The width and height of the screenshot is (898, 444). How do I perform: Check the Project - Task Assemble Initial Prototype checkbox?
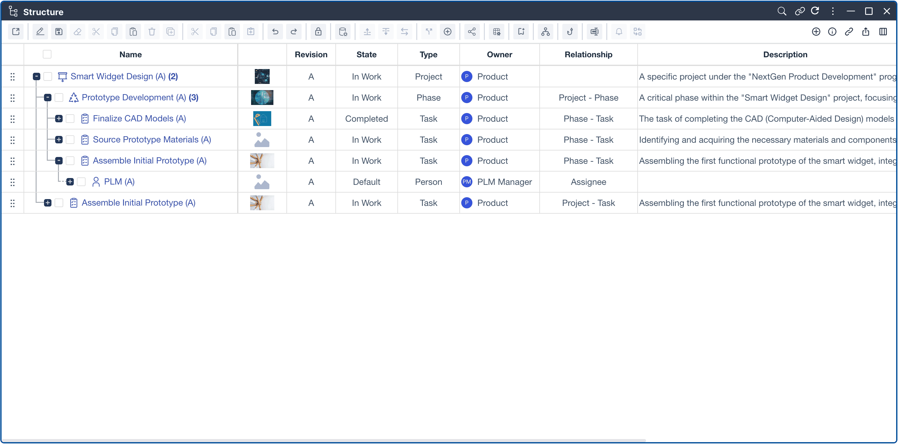pos(59,203)
